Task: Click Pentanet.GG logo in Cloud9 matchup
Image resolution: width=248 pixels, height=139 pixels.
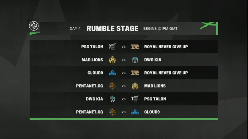Action: (x=112, y=112)
